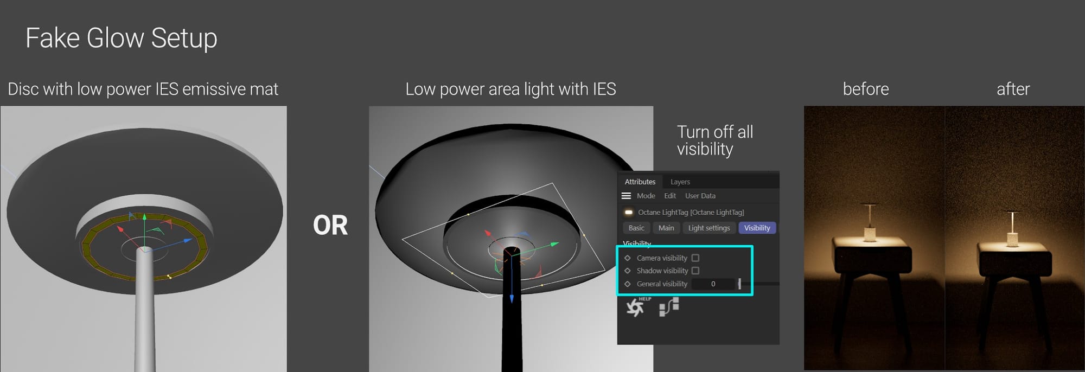The width and height of the screenshot is (1085, 372).
Task: Click the General visibility slider handle
Action: click(x=739, y=284)
